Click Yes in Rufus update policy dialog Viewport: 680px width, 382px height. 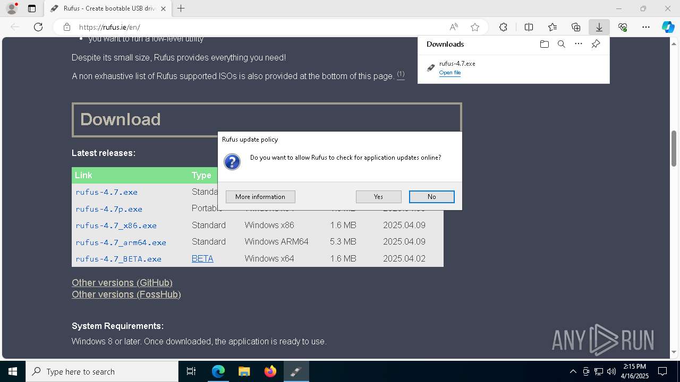click(378, 197)
